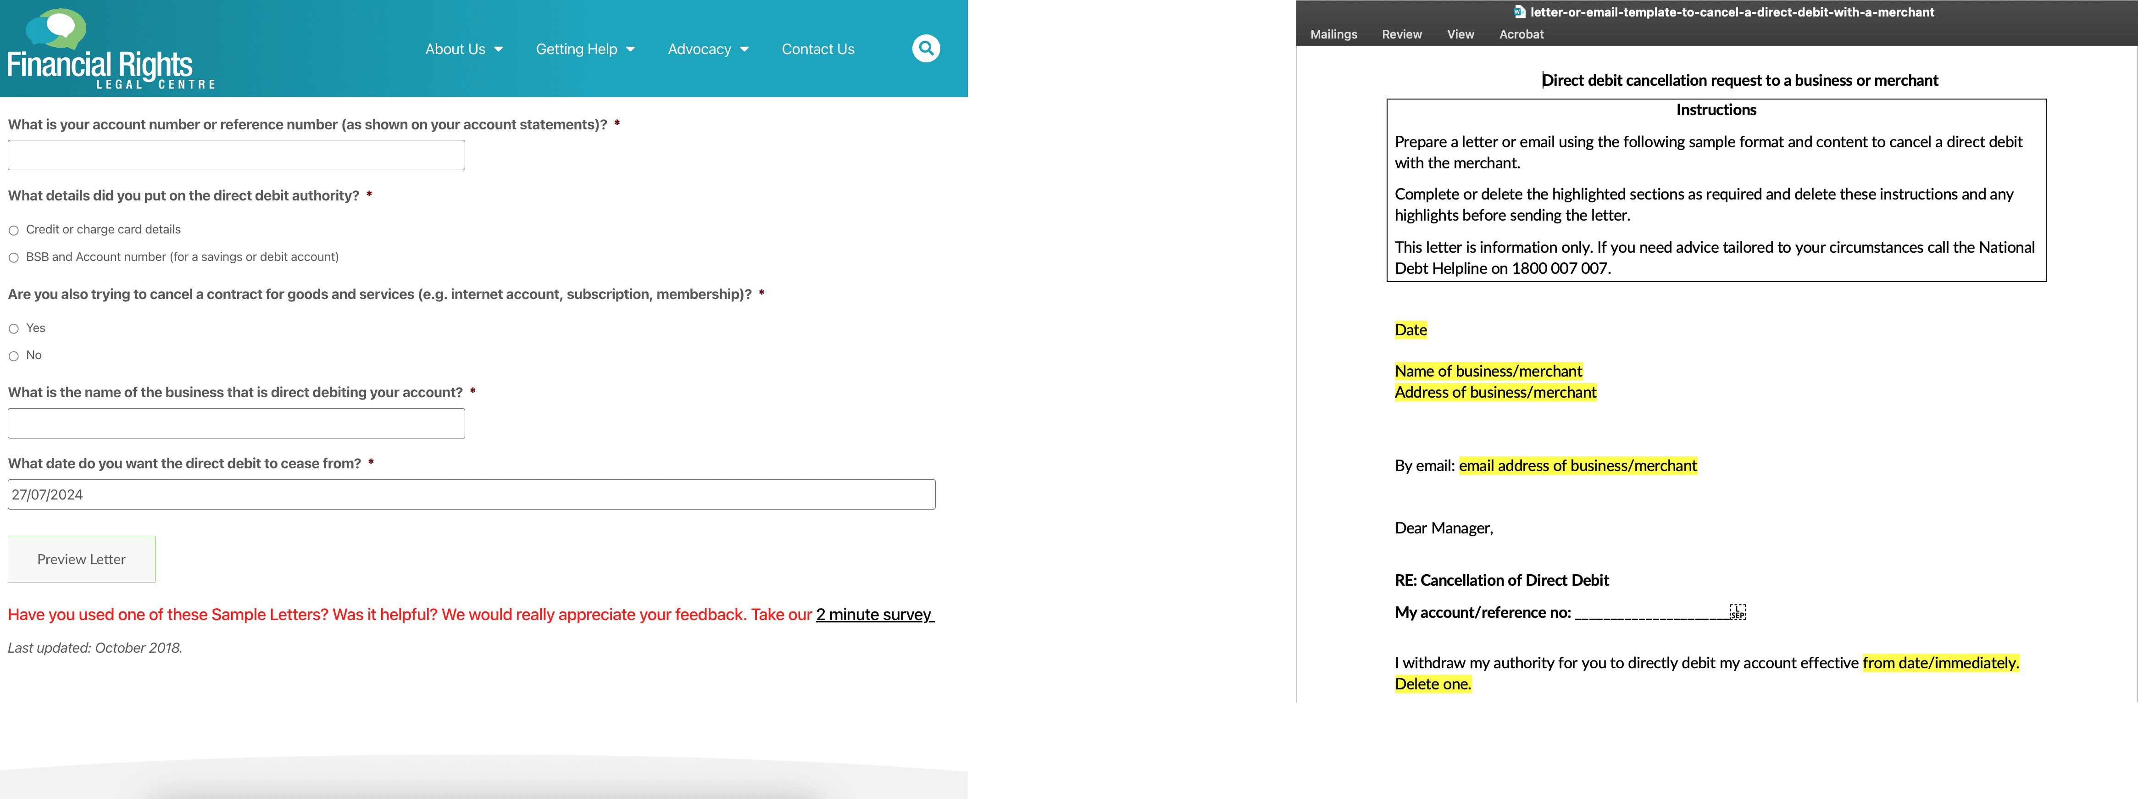Screen dimensions: 2138x799
Task: Choose No for cancelling a contract
Action: pos(14,357)
